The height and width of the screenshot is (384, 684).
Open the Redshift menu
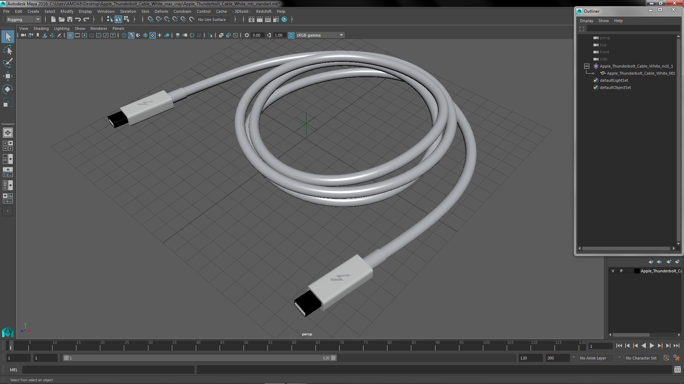pyautogui.click(x=264, y=11)
